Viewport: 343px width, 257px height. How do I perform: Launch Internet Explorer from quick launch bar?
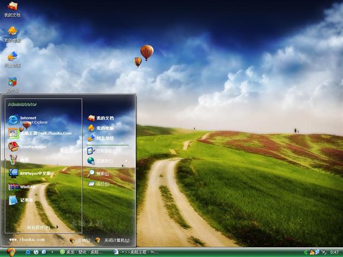coord(28,252)
